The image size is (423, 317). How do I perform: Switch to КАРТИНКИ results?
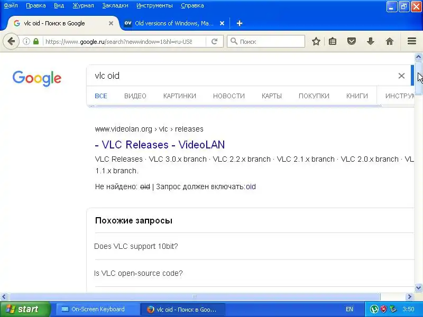pos(180,96)
